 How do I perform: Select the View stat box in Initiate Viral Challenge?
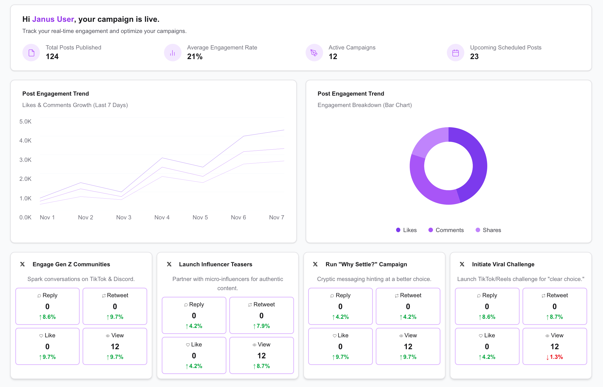coord(555,346)
